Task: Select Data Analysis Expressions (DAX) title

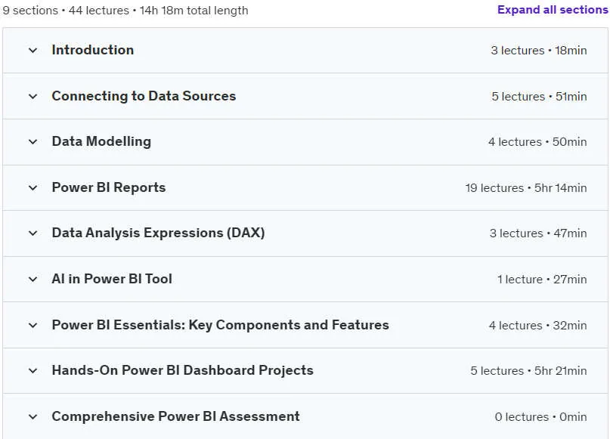Action: 158,233
